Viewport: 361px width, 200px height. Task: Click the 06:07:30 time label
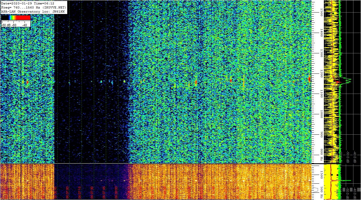(x=92, y=193)
